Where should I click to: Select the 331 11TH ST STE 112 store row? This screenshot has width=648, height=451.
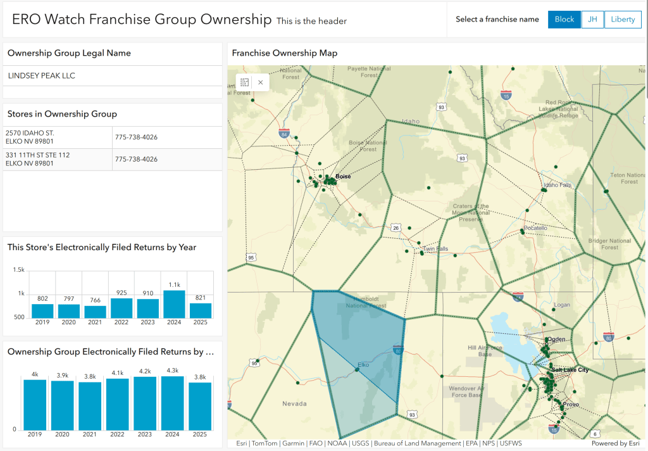pos(113,159)
